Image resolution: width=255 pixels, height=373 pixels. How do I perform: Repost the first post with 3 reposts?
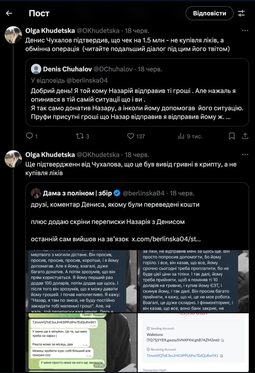point(79,136)
